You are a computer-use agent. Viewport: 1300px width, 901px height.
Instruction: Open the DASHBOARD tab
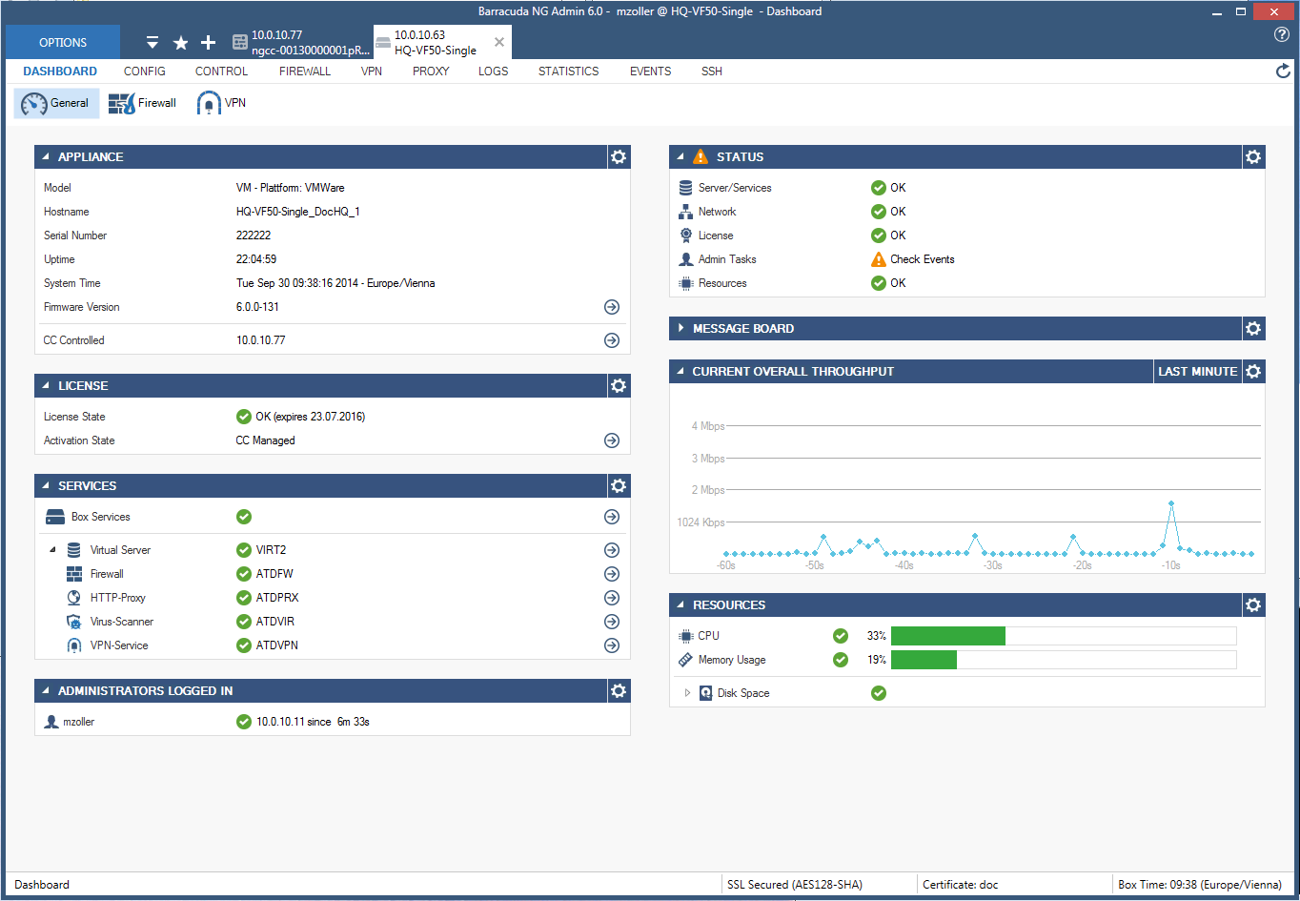coord(60,72)
